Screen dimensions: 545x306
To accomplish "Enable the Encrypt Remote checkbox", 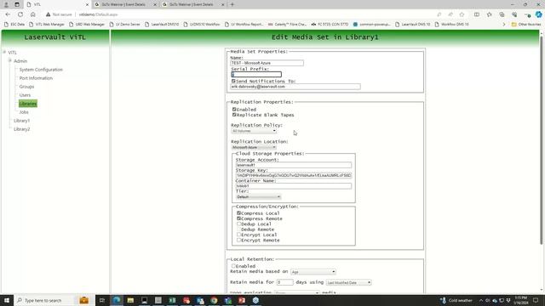I will [238, 240].
